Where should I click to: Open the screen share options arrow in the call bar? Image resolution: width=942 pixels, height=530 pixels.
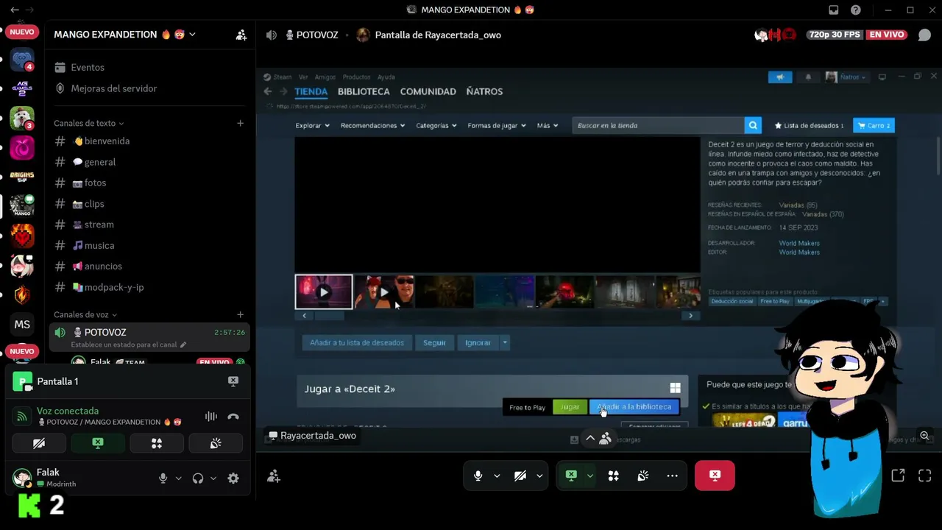pyautogui.click(x=589, y=476)
